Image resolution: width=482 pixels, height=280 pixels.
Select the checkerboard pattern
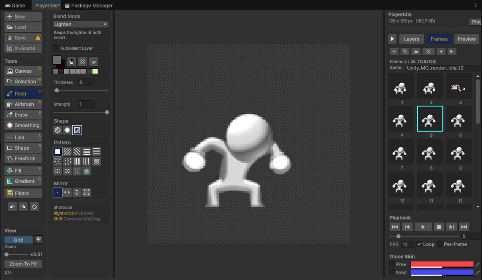point(96,161)
